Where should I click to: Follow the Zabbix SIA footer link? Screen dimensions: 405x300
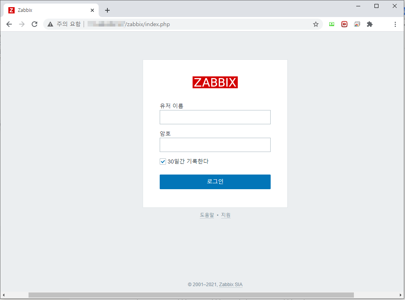point(231,285)
